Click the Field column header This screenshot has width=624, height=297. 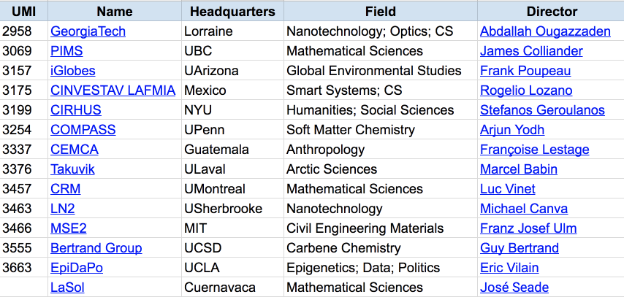click(380, 11)
